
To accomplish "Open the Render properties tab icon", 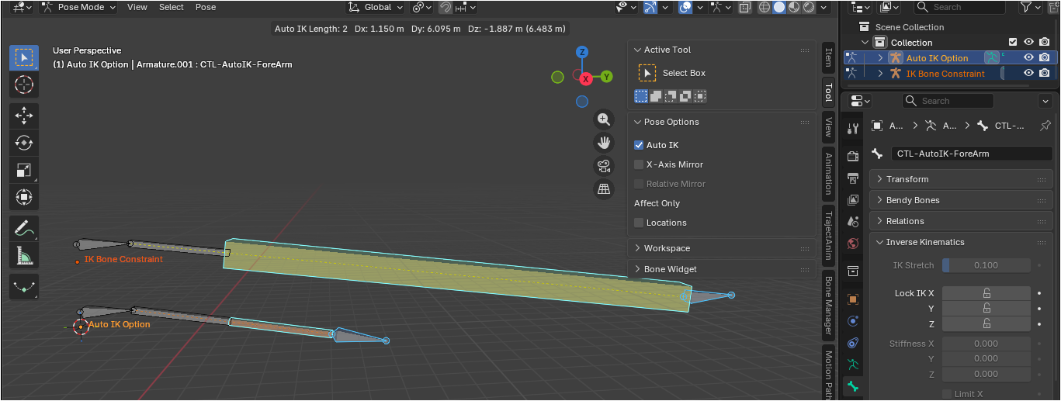I will tap(853, 157).
